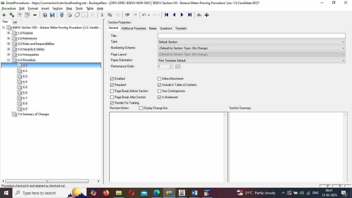352x198 pixels.
Task: Increase Performance Order with spinner up
Action: pos(171,65)
